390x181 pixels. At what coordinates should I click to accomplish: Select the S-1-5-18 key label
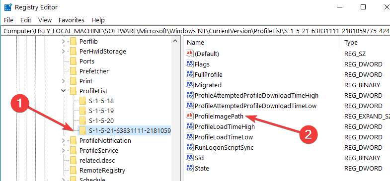coord(101,101)
